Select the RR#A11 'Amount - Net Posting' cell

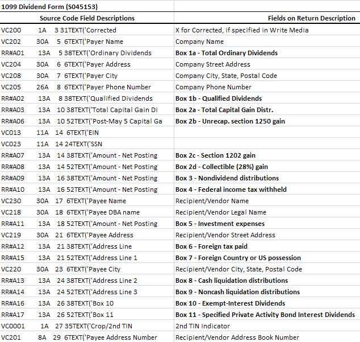coord(87,224)
